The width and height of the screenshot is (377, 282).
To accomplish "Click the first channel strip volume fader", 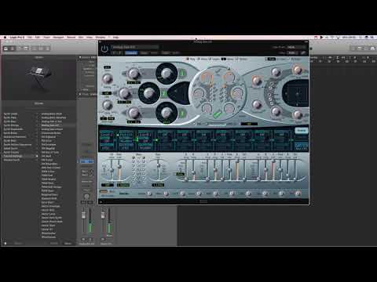I will [x=84, y=215].
